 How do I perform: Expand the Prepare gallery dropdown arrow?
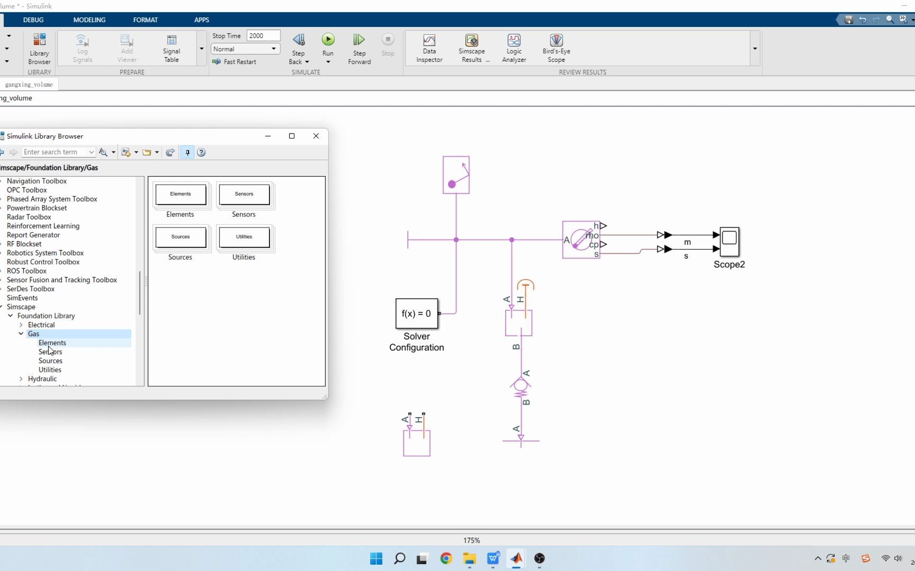(x=202, y=48)
